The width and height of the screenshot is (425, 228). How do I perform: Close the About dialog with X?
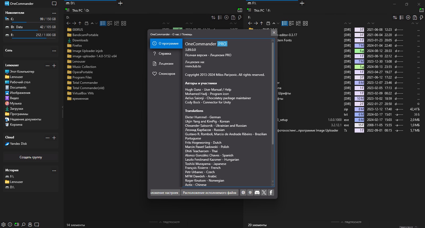pyautogui.click(x=274, y=32)
